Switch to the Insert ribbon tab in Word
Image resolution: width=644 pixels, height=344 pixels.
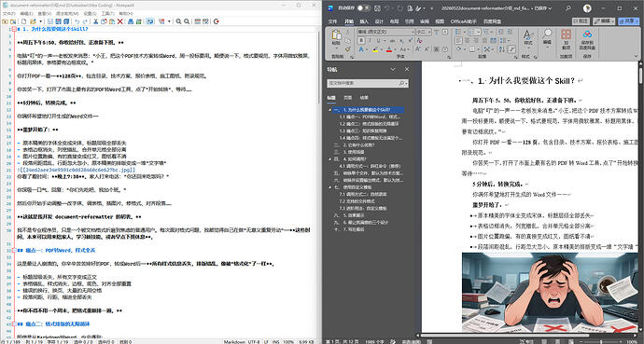(x=364, y=21)
